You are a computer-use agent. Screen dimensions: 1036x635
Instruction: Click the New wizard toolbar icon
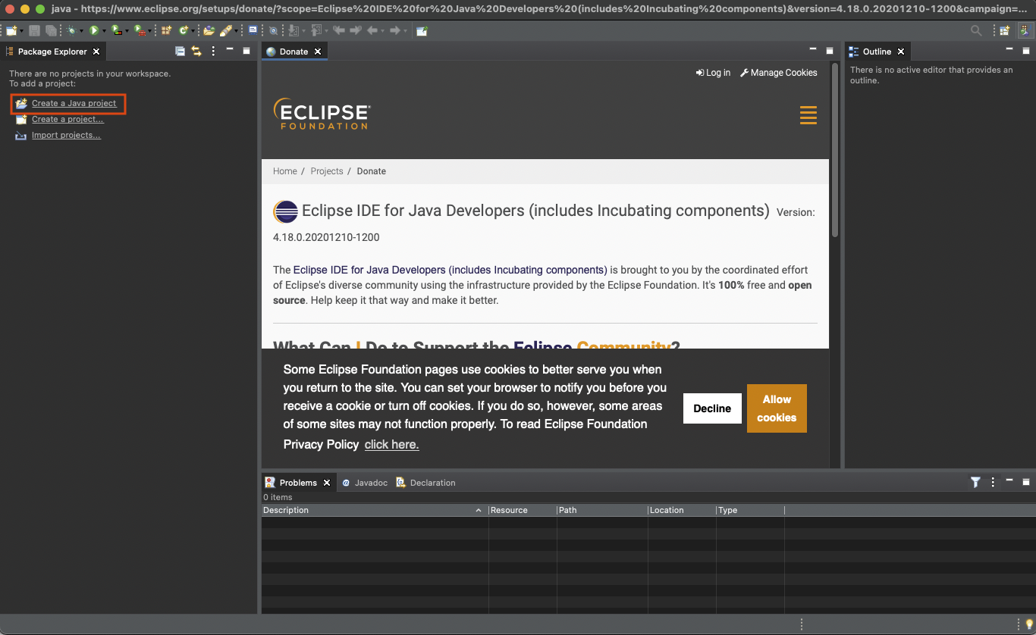[x=11, y=31]
